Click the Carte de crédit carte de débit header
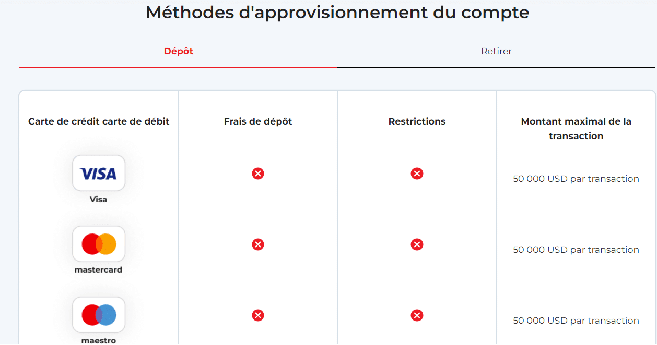657x345 pixels. (x=99, y=121)
